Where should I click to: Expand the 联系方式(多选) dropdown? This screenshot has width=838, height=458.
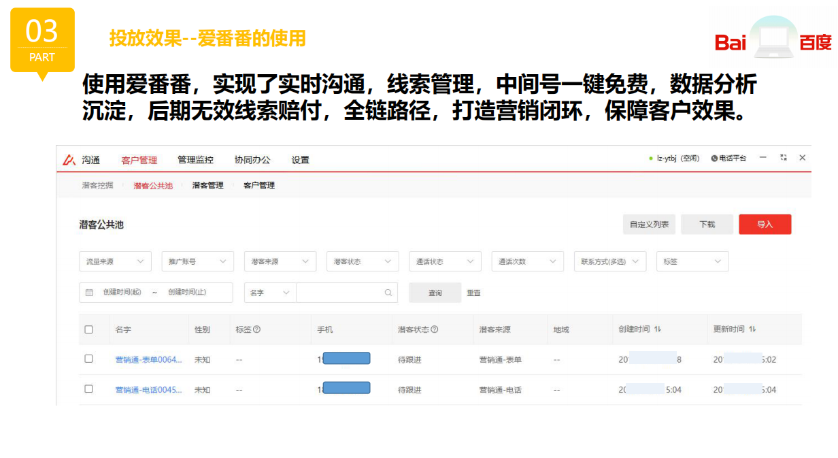click(x=610, y=261)
